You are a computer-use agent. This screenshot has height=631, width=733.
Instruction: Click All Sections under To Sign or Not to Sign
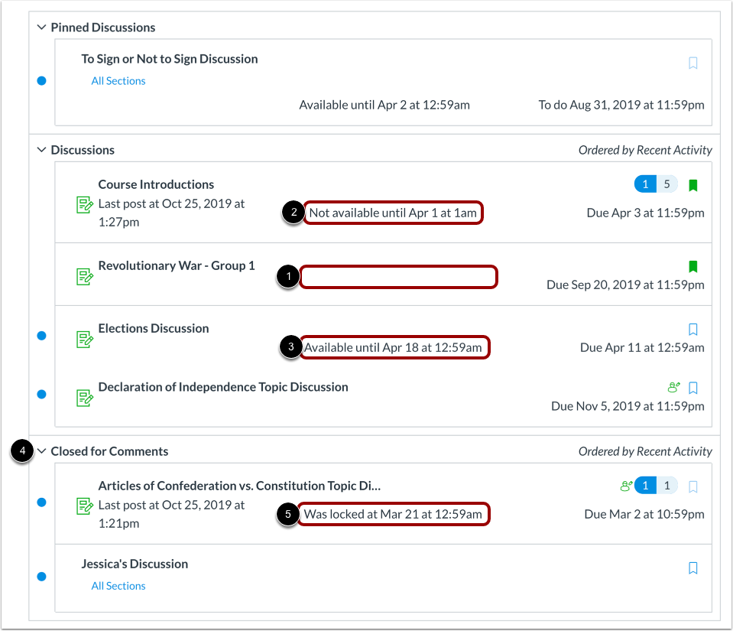118,81
